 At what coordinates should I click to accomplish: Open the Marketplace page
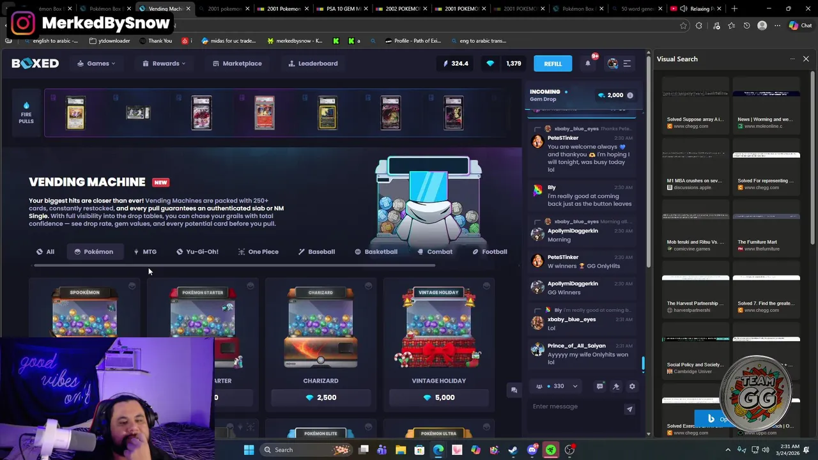point(237,63)
